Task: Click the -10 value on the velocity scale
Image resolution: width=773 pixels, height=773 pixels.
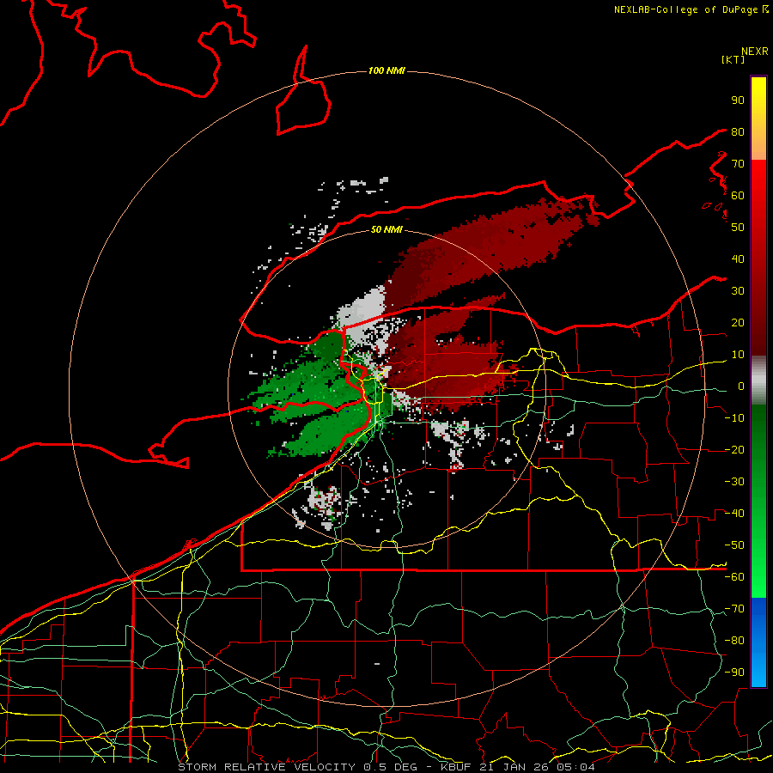Action: click(734, 418)
